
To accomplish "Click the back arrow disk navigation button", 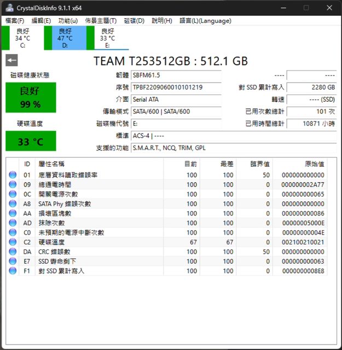I will click(11, 61).
